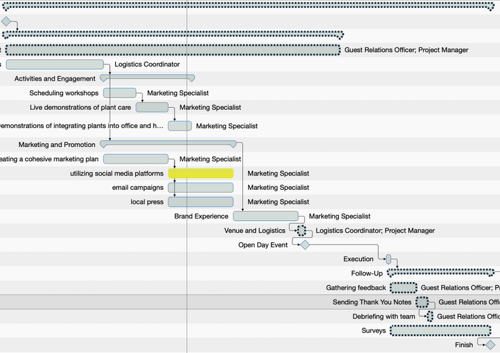The image size is (500, 353).
Task: Select the Scheduling workshops task bar
Action: click(x=120, y=93)
